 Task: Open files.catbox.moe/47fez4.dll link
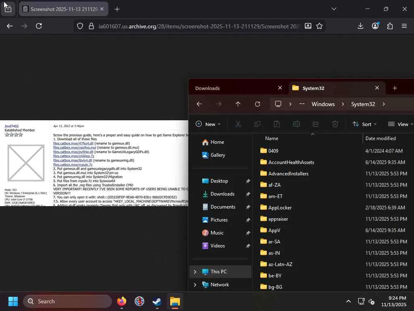click(x=73, y=143)
